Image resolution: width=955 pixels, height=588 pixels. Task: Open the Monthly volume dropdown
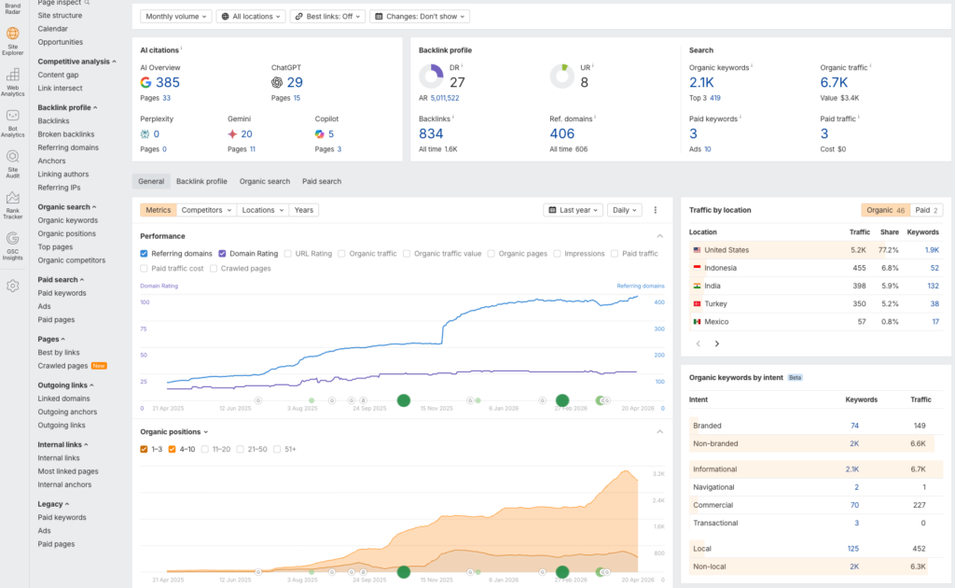[176, 17]
